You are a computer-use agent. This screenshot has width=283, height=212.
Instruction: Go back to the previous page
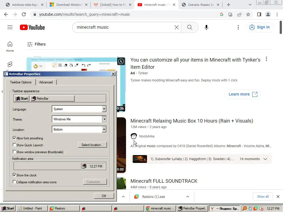tap(6, 14)
